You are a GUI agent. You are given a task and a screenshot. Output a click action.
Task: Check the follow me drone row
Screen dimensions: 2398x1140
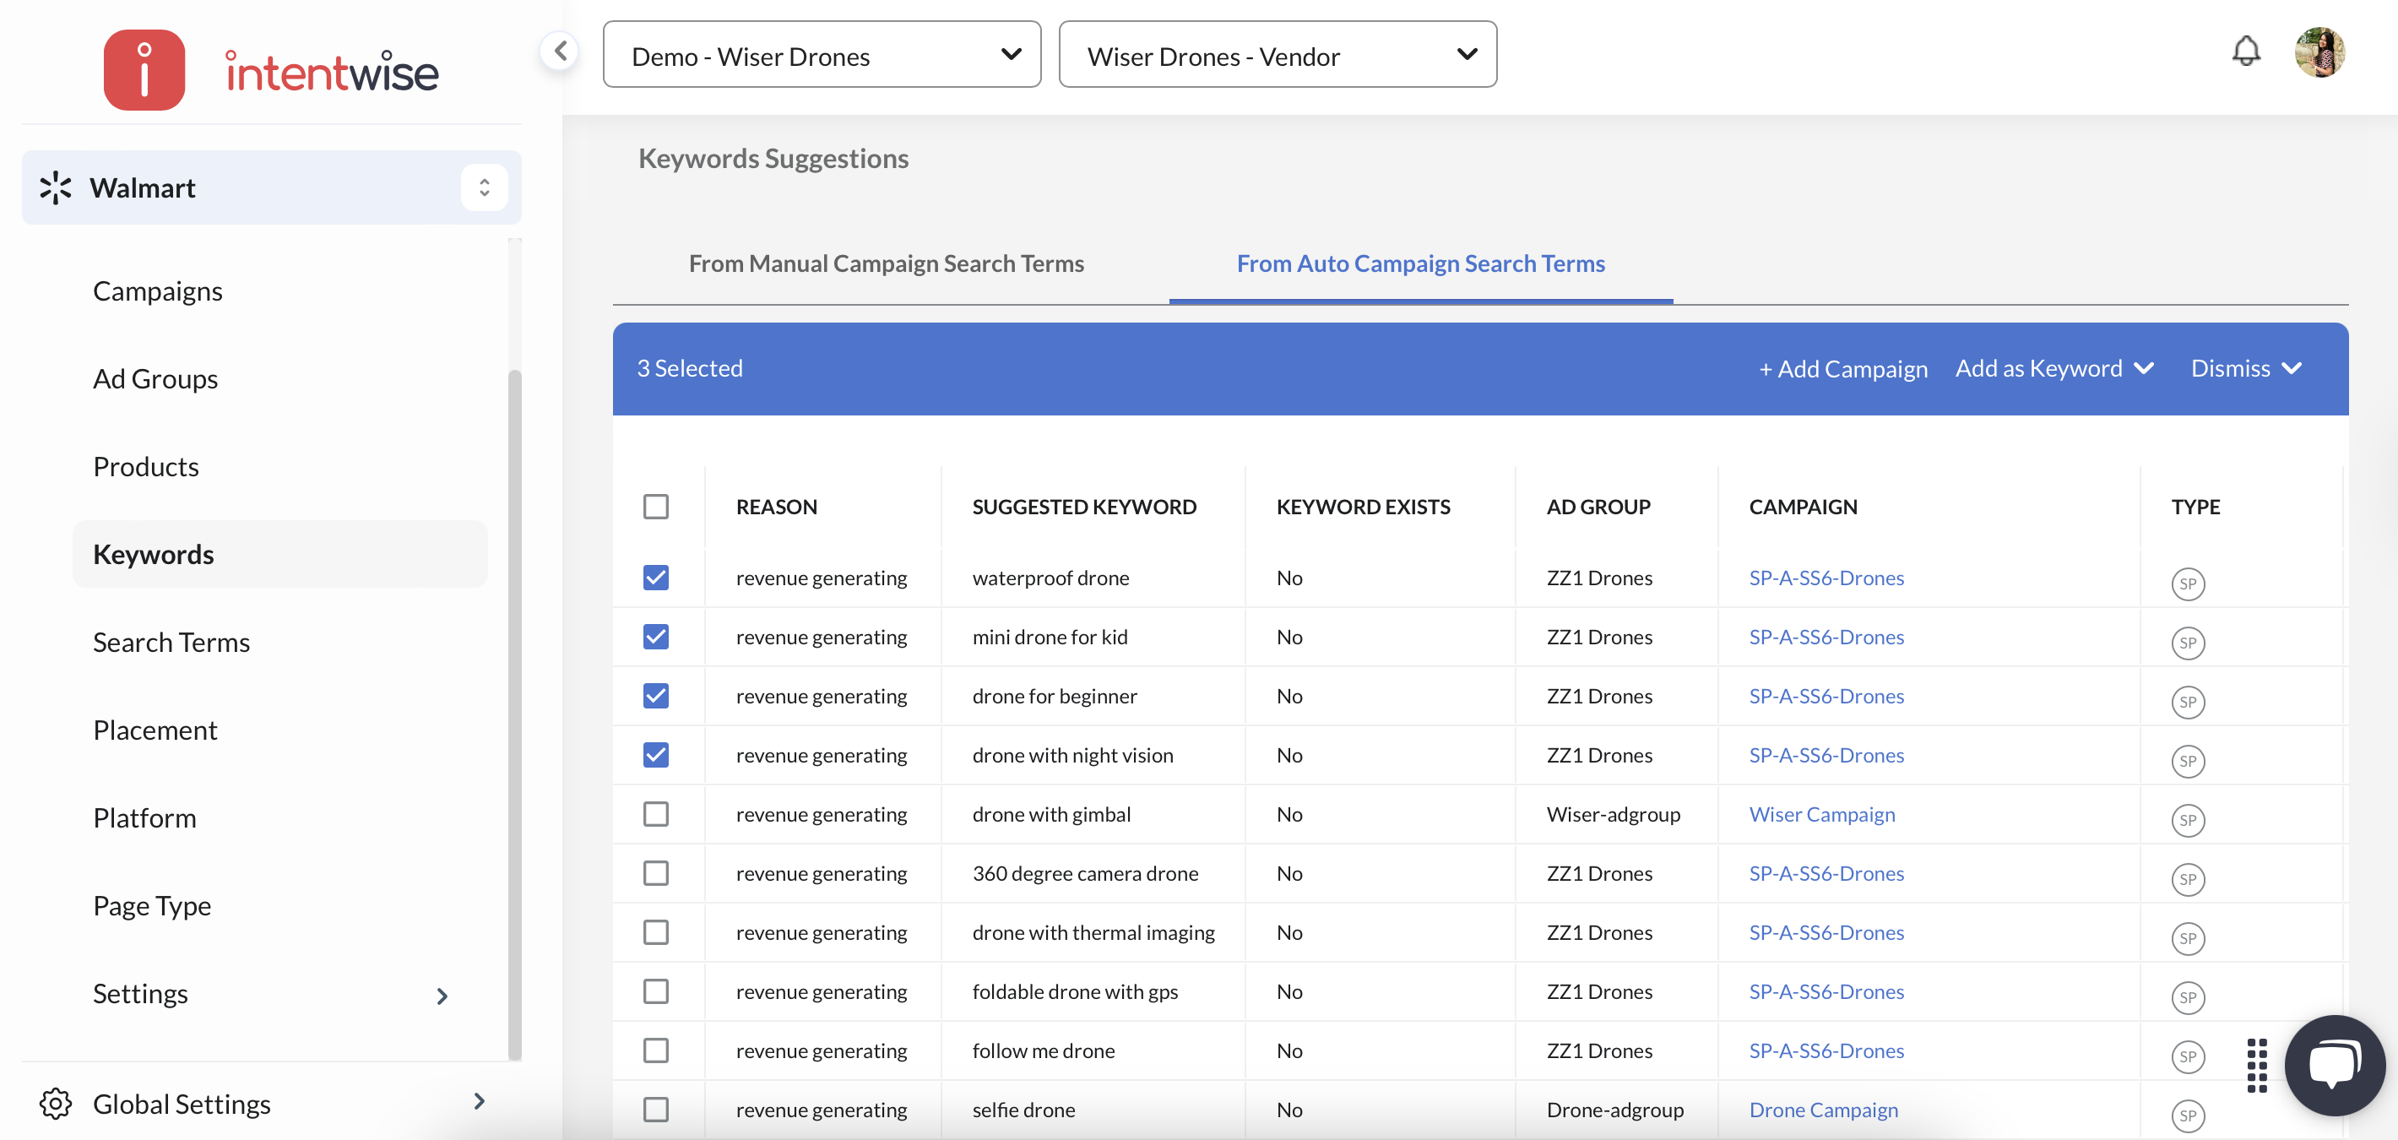pyautogui.click(x=655, y=1050)
